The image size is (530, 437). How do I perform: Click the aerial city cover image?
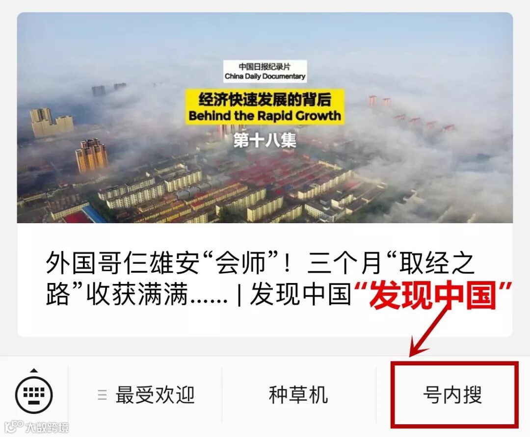(x=265, y=118)
